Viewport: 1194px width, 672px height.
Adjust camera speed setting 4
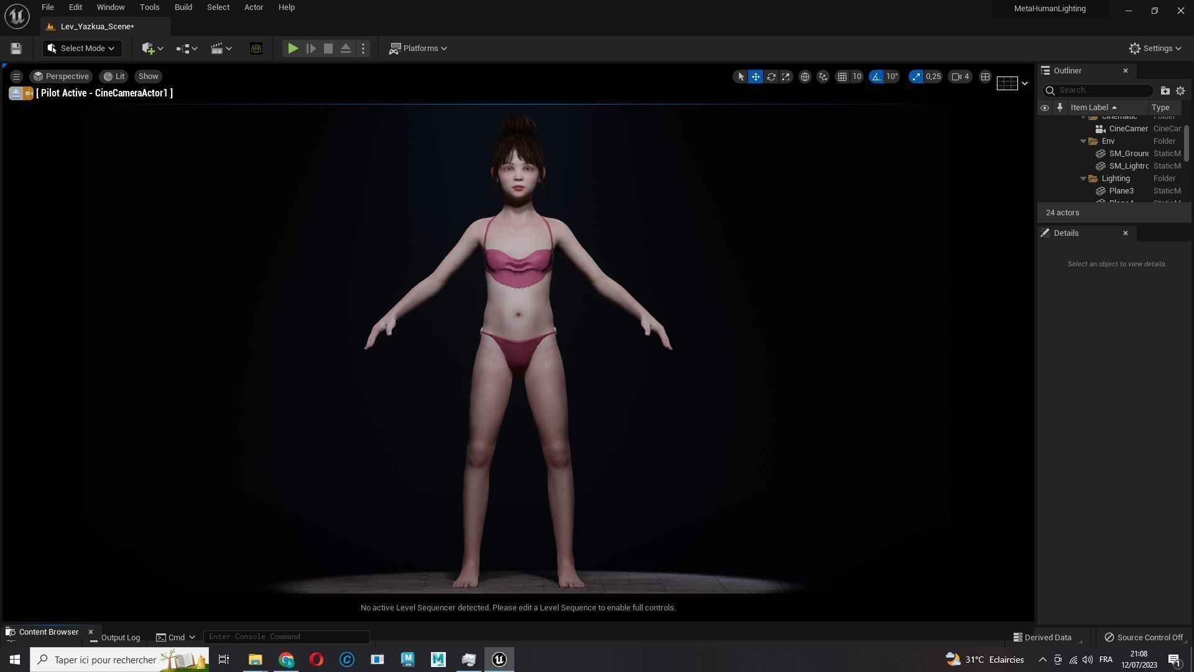click(961, 77)
